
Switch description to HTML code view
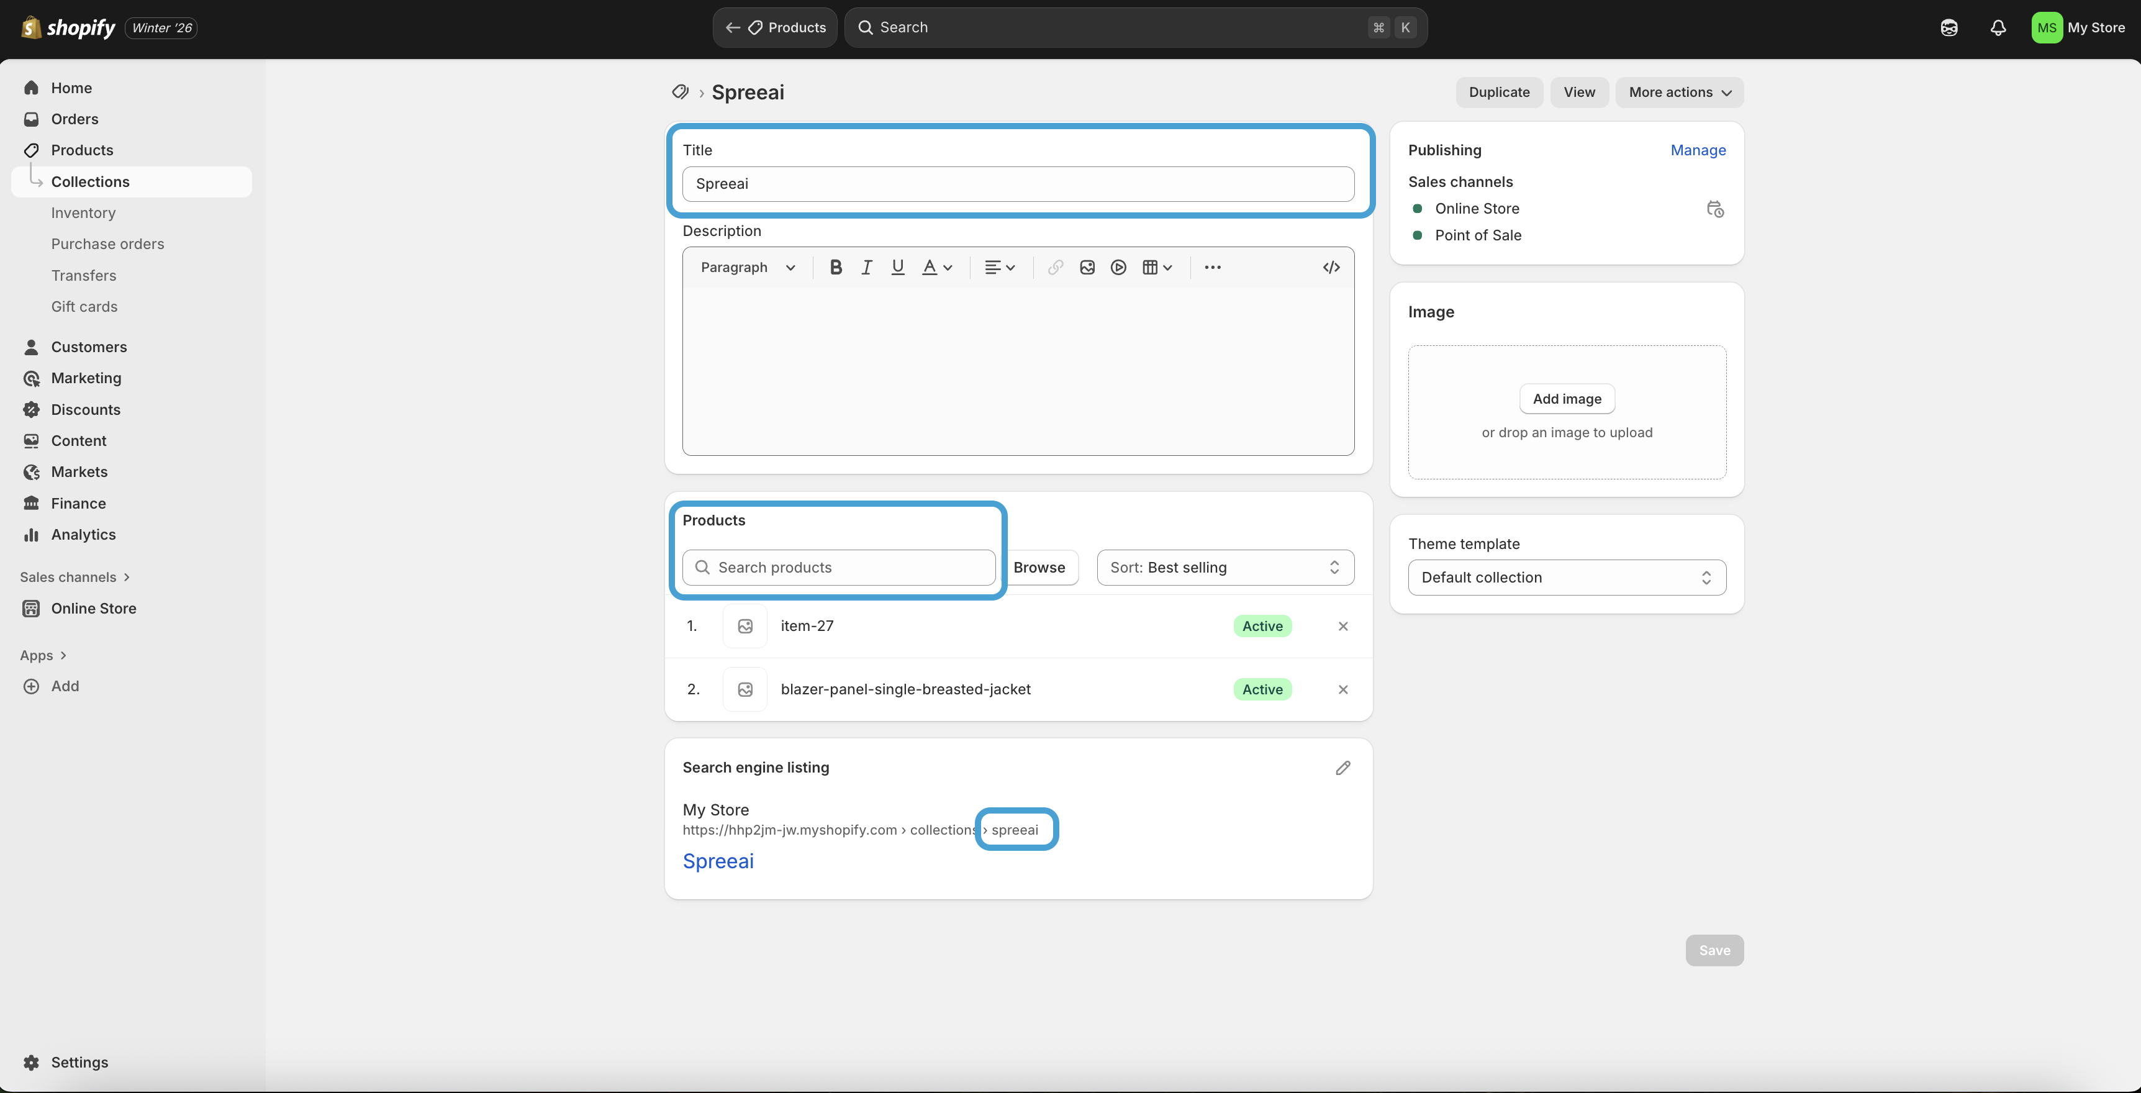coord(1331,267)
